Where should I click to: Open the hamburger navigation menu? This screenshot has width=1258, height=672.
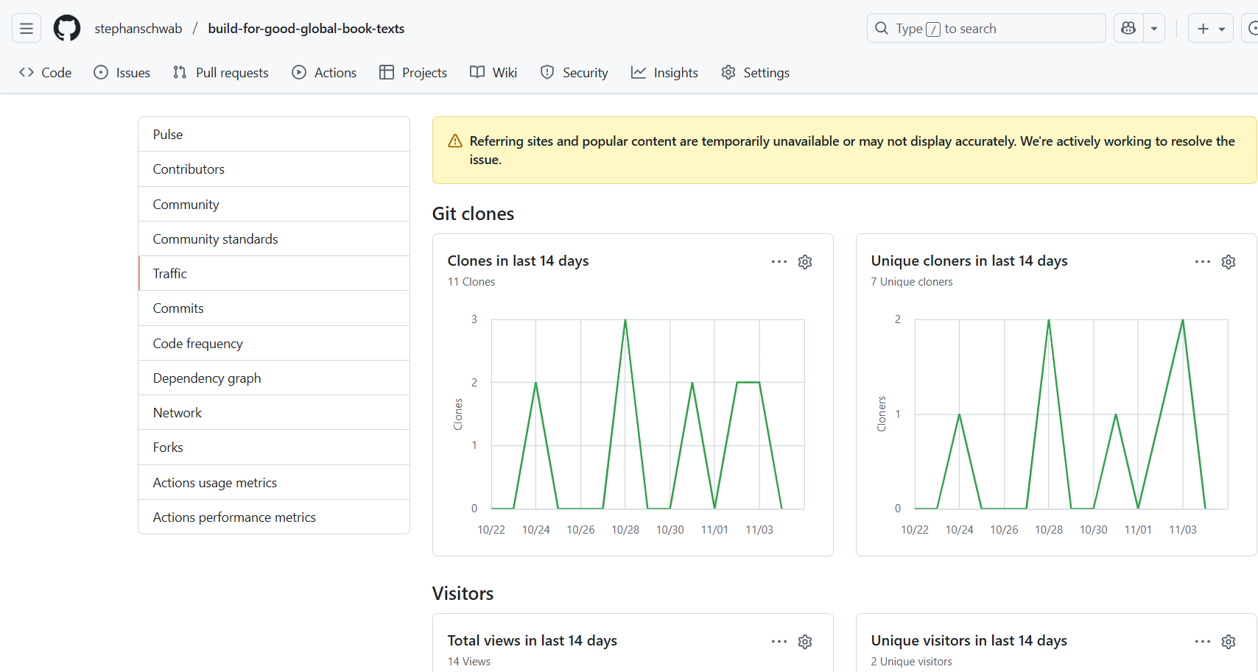(27, 29)
